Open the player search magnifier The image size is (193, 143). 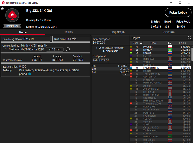[x=189, y=38]
